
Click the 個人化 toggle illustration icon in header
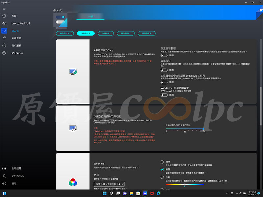60,20
